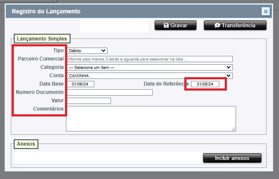Screen dimensions: 279x179
Task: Click the coin icon on Transferência button
Action: coord(217,25)
